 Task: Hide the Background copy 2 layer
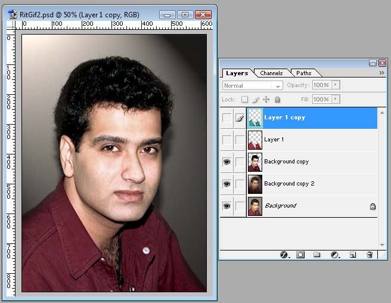tap(226, 184)
